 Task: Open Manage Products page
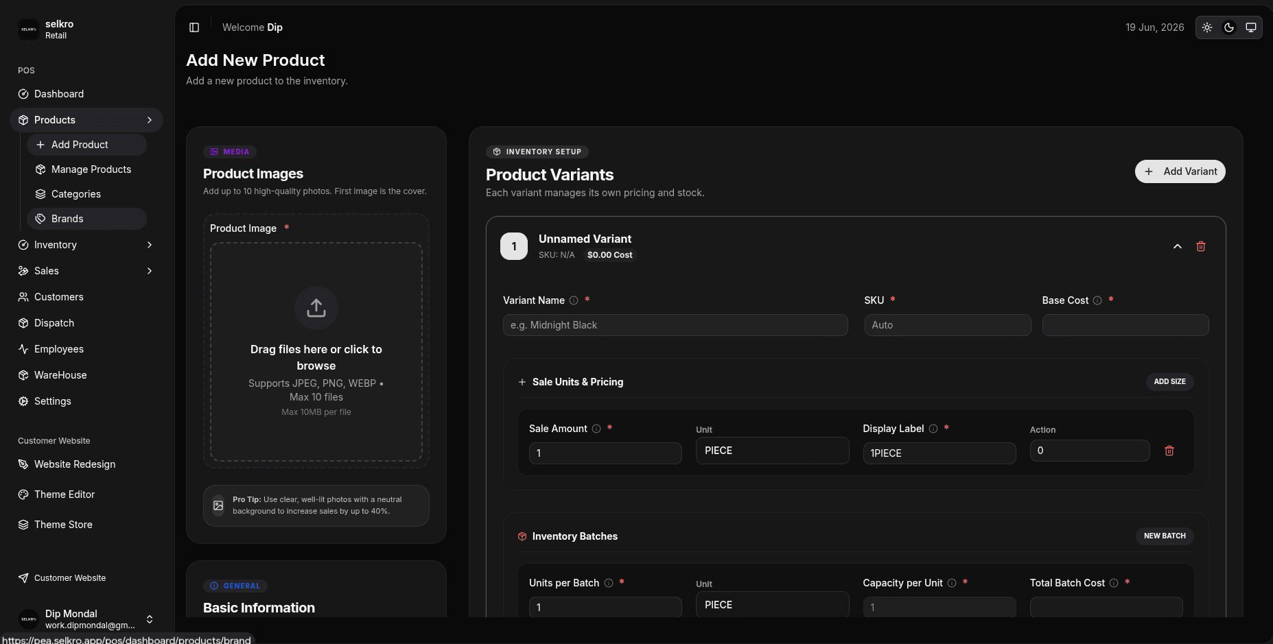coord(86,169)
